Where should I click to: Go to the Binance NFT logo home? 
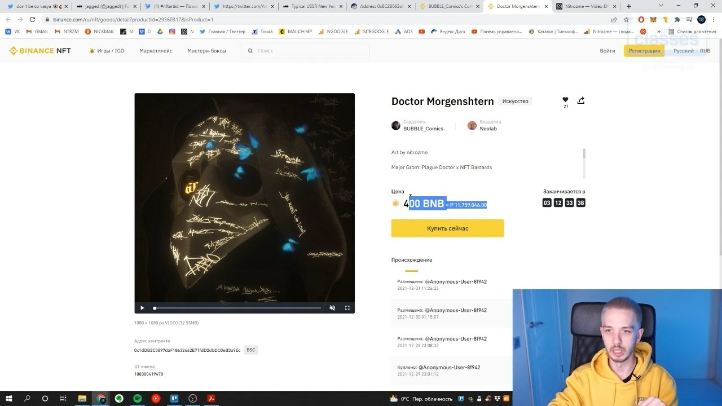click(x=40, y=51)
